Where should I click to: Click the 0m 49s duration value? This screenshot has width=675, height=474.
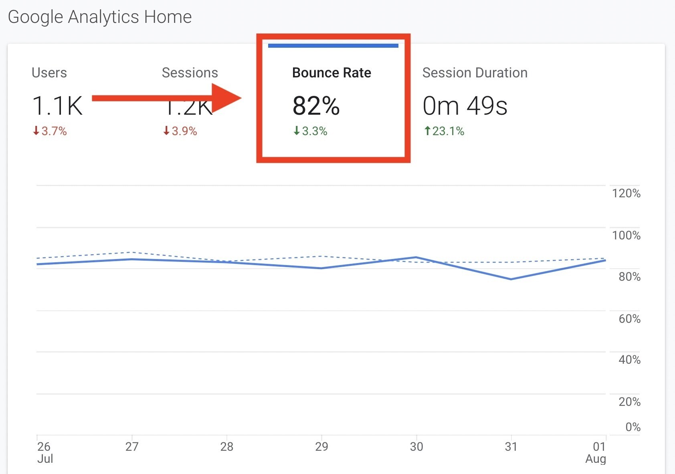[465, 105]
